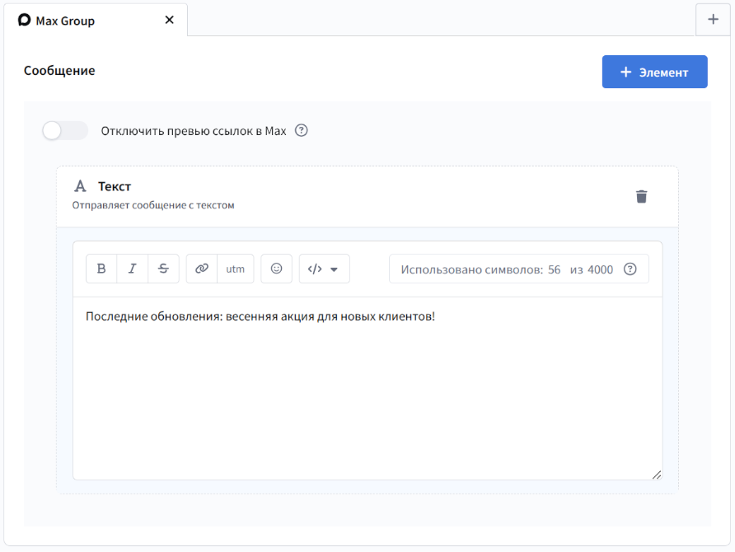This screenshot has width=735, height=552.
Task: Expand the code variables dropdown
Action: [x=324, y=269]
